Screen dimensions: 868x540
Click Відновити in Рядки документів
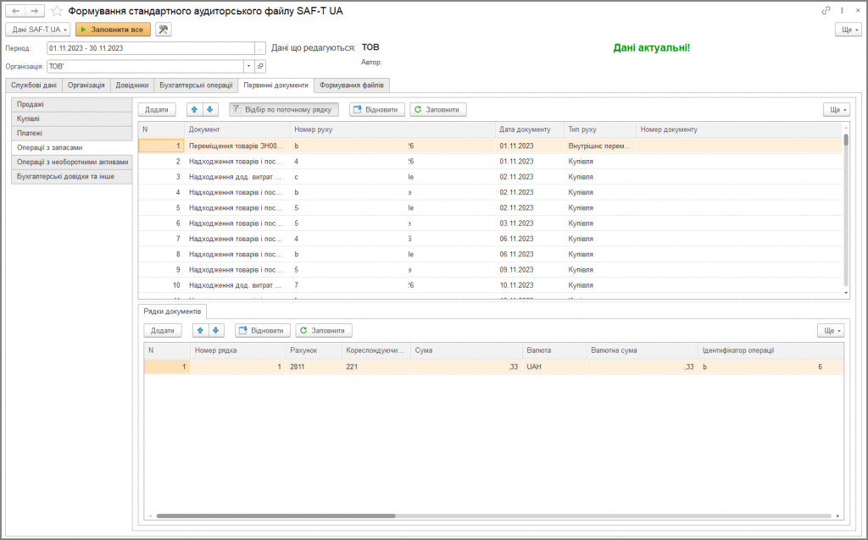[263, 331]
